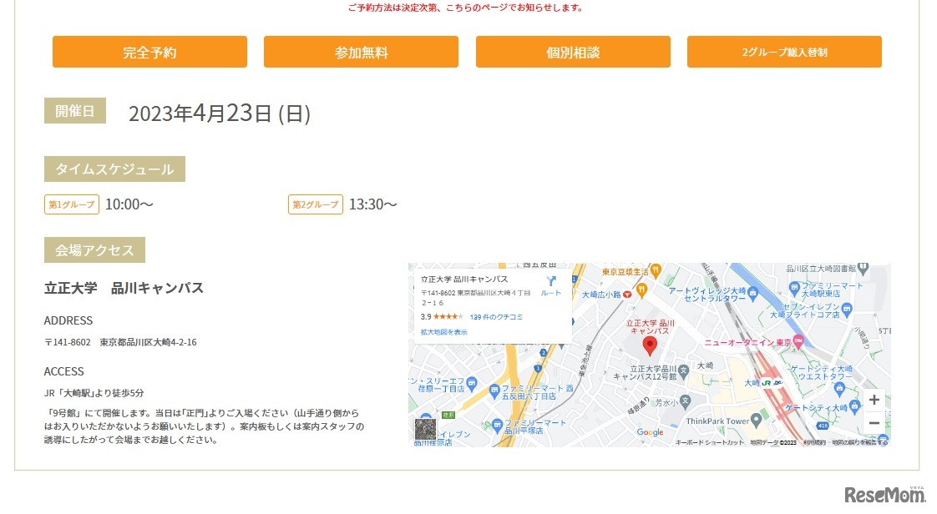Image resolution: width=937 pixels, height=514 pixels.
Task: Select the 第1グループ badge
Action: pyautogui.click(x=72, y=204)
